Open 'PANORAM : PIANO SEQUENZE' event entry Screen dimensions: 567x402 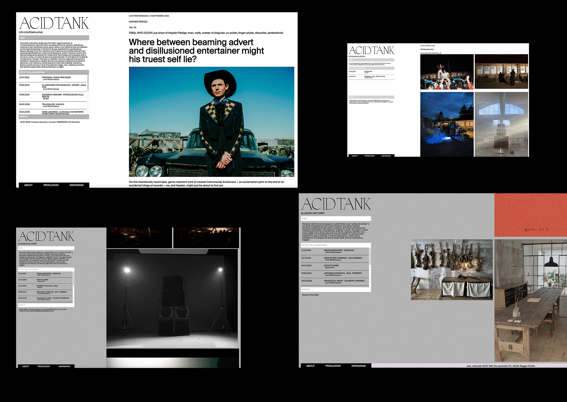point(56,78)
